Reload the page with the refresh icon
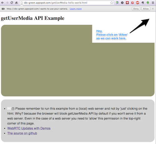The image size is (156, 144). 12,3
